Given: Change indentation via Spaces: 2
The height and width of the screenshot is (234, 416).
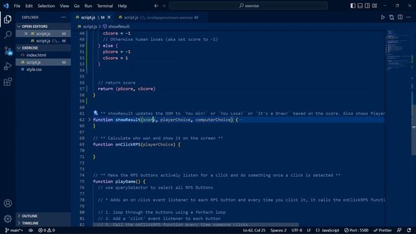Looking at the screenshot, I should (278, 230).
